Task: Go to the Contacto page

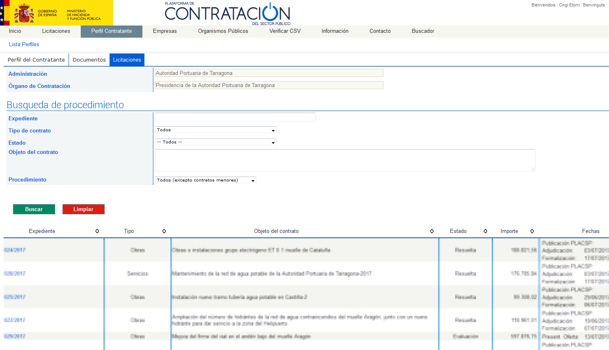Action: pyautogui.click(x=380, y=31)
